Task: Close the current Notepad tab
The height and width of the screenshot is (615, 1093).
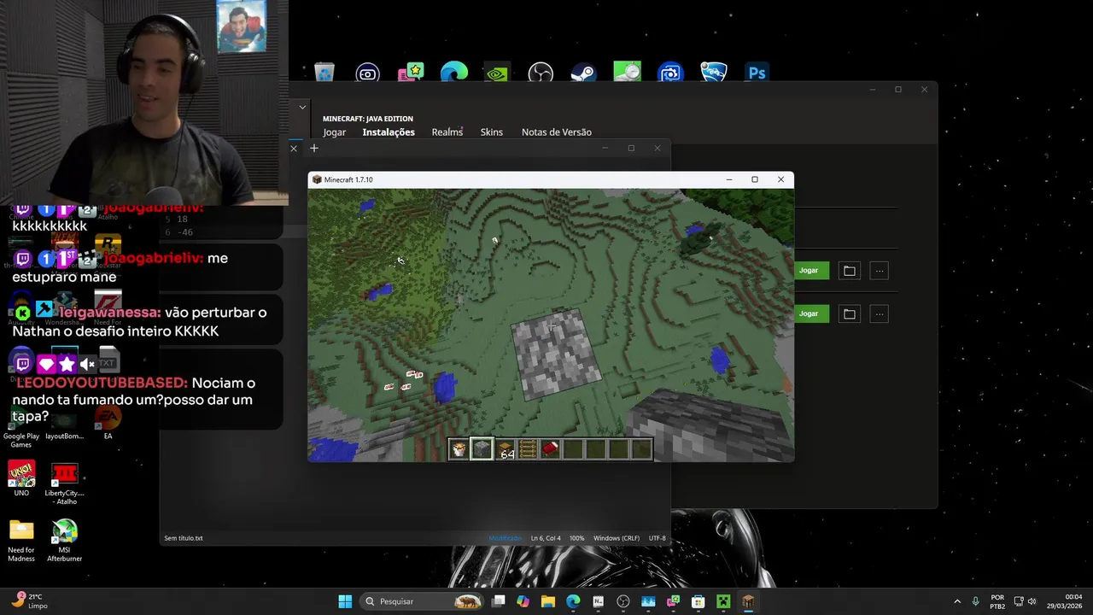Action: (x=294, y=149)
